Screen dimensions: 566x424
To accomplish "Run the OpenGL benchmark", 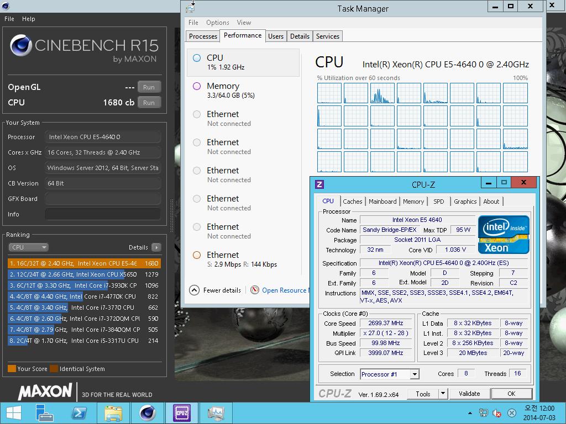I will coord(149,87).
